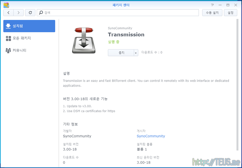Open the SynoCommunity publisher link
Viewport: 242px width, 168px height.
point(151,136)
